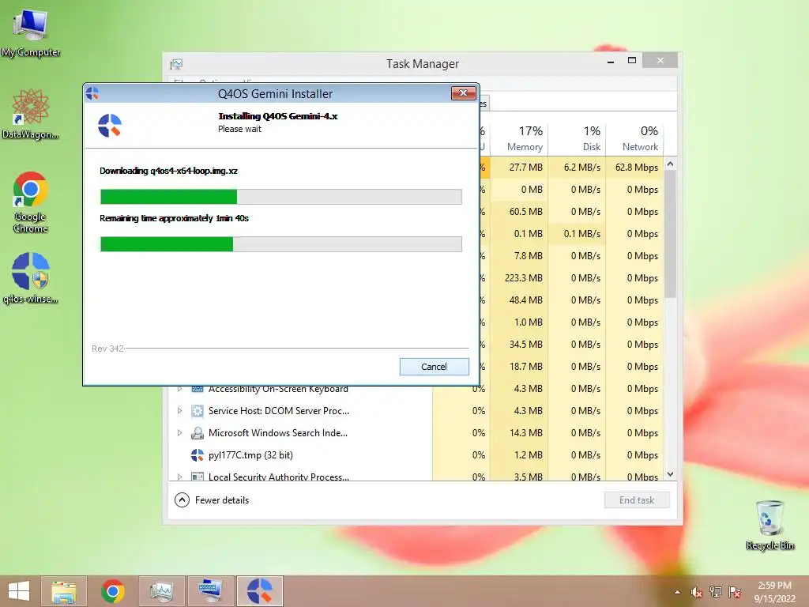
Task: Click the End task button
Action: pyautogui.click(x=637, y=500)
